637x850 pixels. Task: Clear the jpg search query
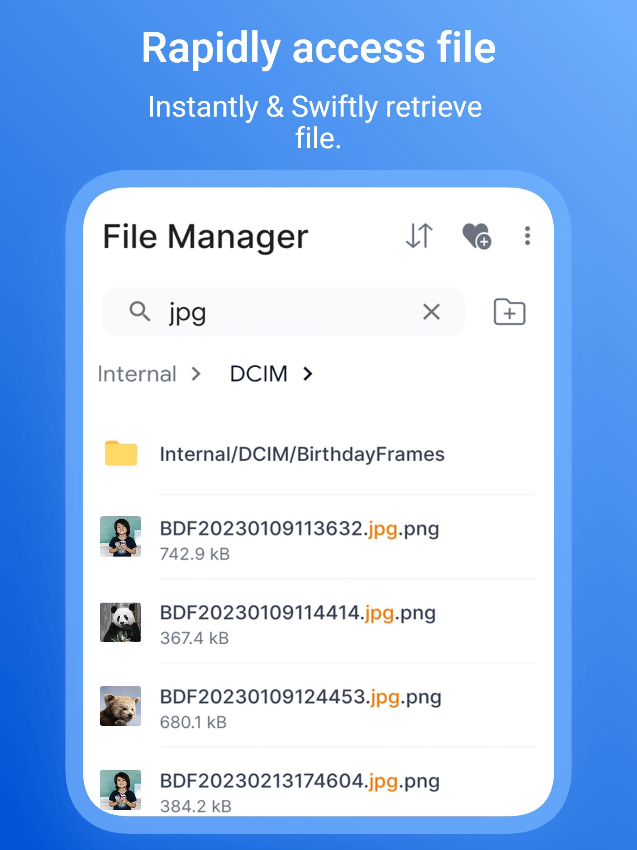431,312
